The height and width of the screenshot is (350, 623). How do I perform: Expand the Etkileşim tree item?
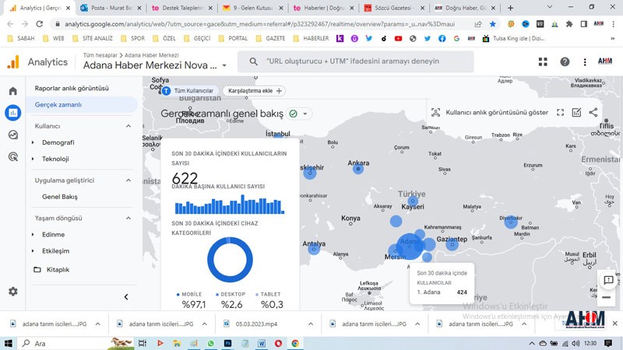pyautogui.click(x=33, y=250)
